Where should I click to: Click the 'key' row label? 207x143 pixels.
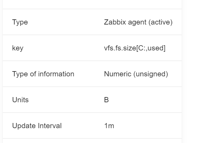[18, 48]
